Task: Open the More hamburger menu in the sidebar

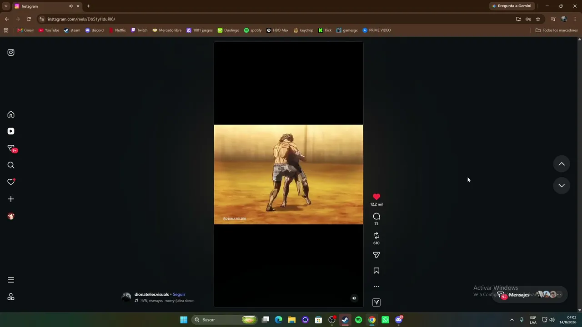Action: (x=11, y=280)
